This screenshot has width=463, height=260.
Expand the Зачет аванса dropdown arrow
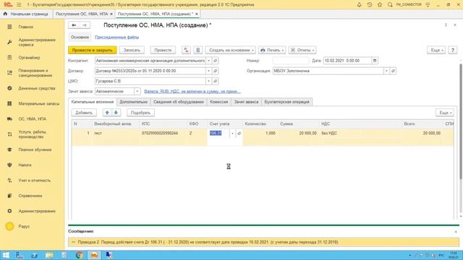click(137, 92)
